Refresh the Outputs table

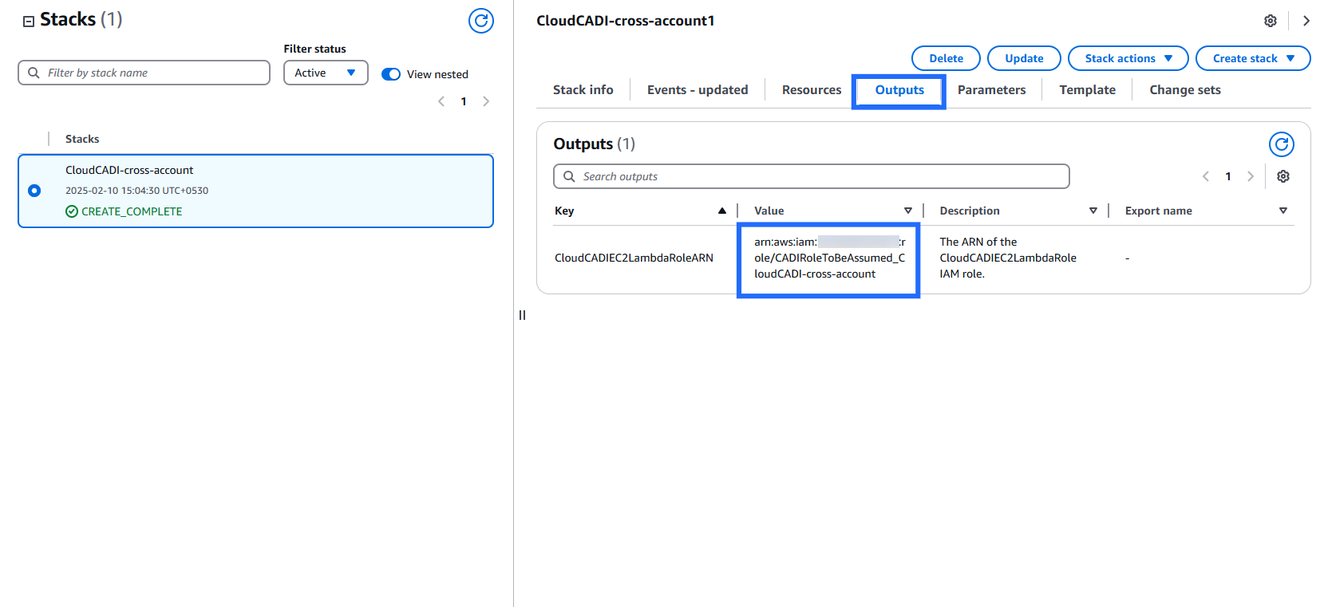pyautogui.click(x=1281, y=144)
